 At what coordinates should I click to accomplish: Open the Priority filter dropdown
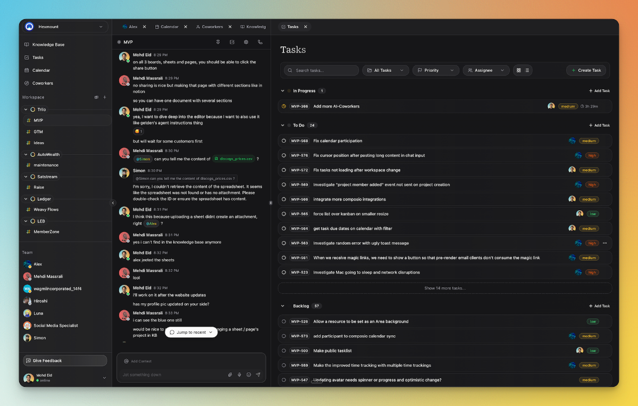435,70
